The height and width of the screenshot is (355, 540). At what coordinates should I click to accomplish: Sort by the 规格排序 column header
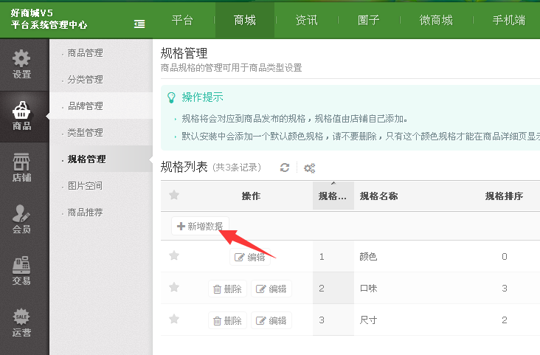pos(504,196)
